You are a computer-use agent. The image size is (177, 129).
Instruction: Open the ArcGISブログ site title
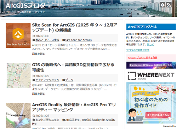coord(25,6)
